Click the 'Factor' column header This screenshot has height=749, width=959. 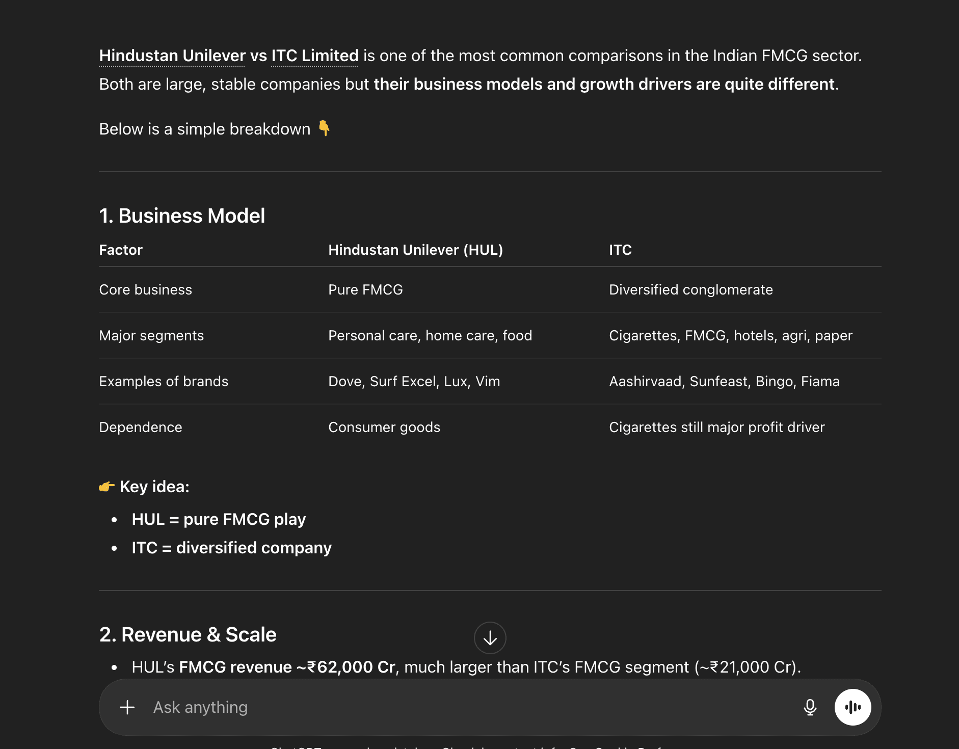point(121,250)
